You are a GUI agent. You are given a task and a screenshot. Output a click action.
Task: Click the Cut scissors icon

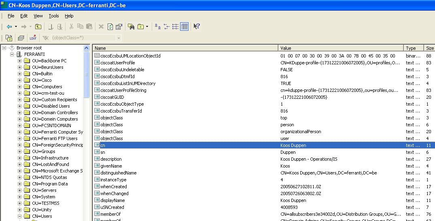[71, 26]
